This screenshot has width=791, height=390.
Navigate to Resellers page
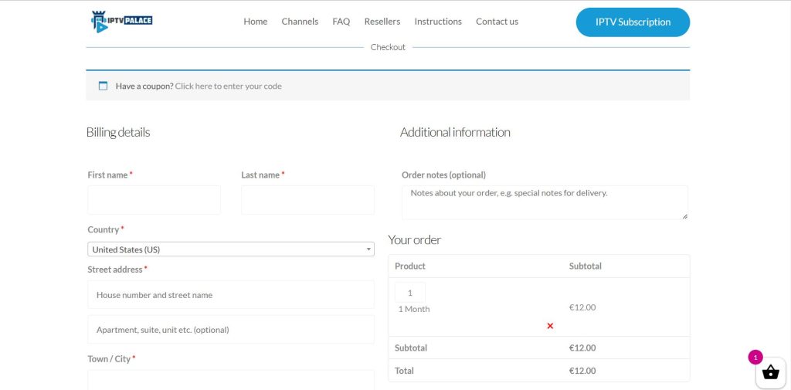pyautogui.click(x=382, y=22)
